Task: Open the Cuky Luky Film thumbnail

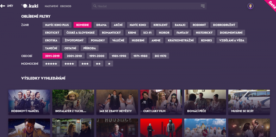Action: click(x=161, y=102)
